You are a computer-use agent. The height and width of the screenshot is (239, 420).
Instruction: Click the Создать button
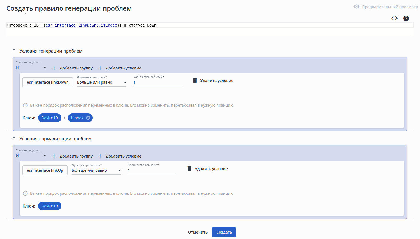(224, 232)
